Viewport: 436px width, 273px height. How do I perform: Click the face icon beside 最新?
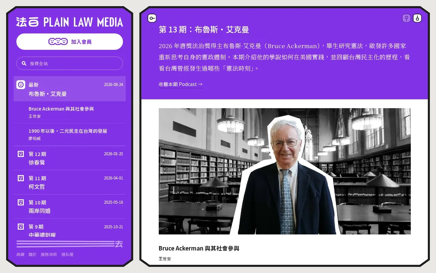[21, 85]
